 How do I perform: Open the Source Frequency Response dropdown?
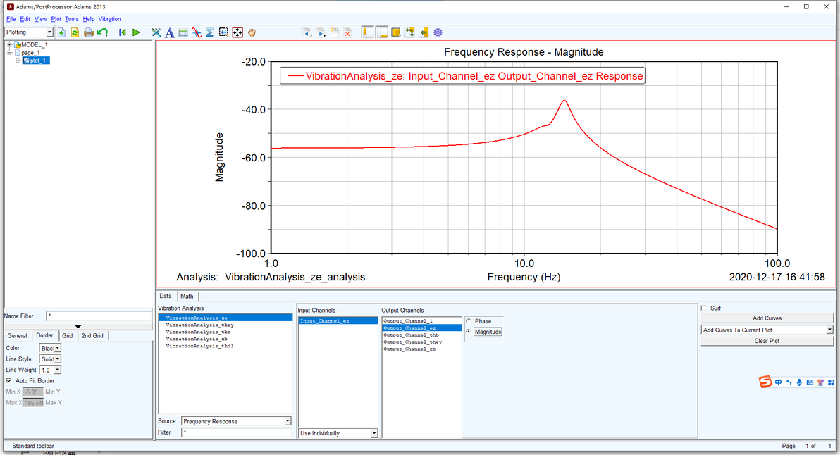(236, 421)
